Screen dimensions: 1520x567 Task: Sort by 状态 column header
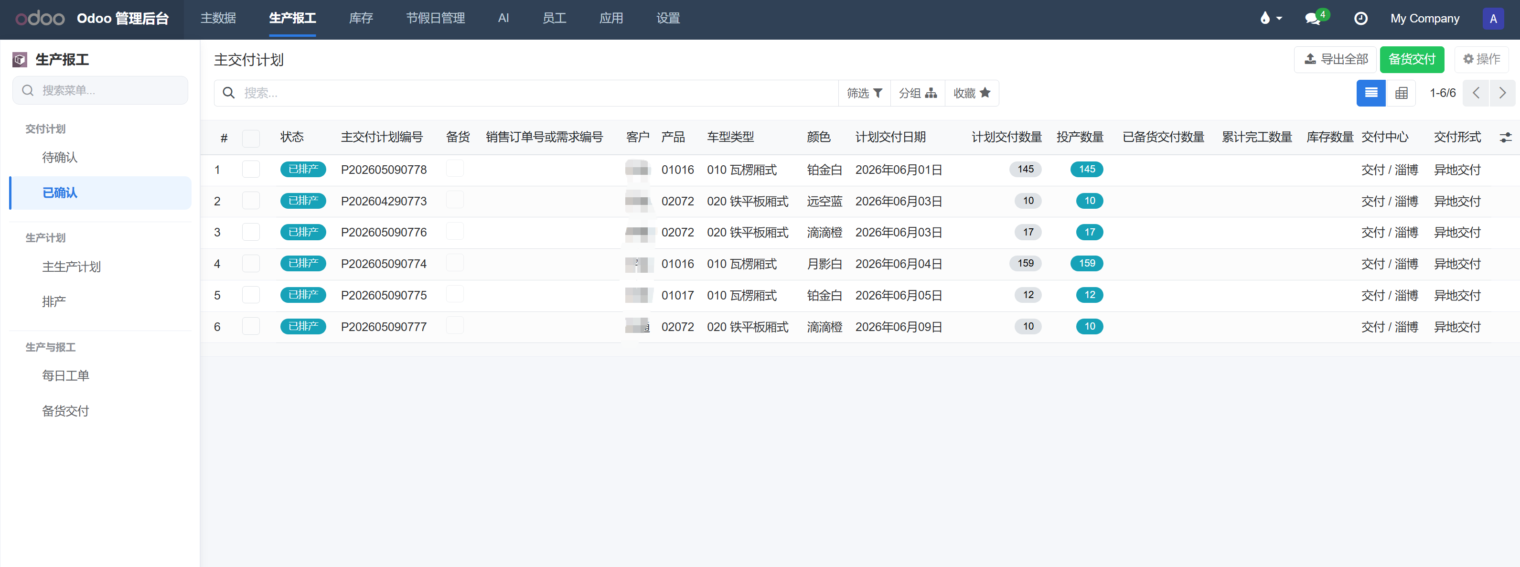tap(291, 138)
